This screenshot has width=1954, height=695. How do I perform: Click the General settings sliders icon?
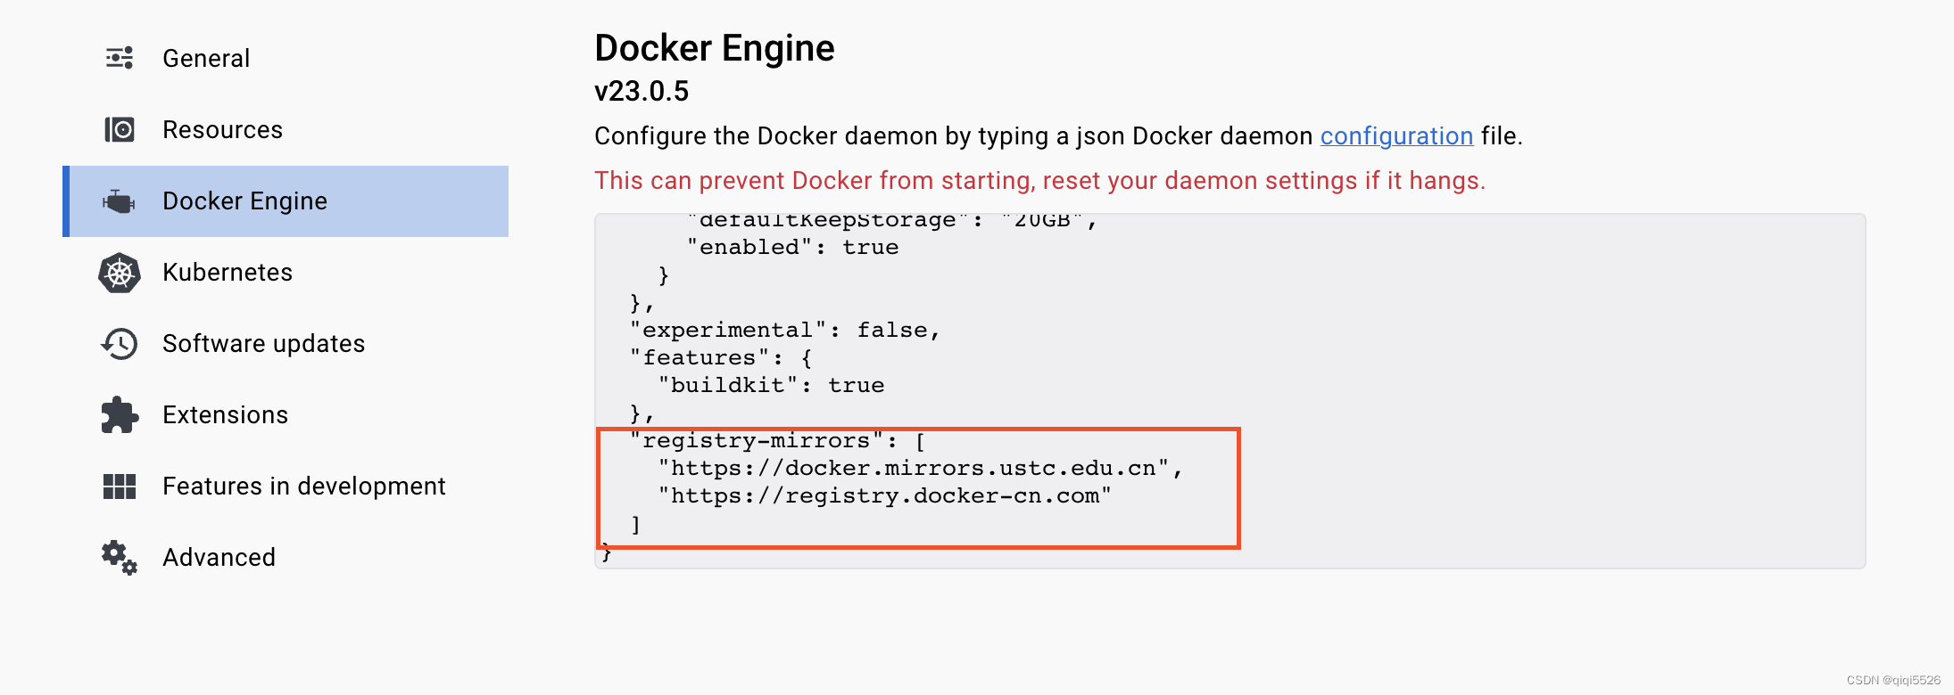(x=119, y=57)
